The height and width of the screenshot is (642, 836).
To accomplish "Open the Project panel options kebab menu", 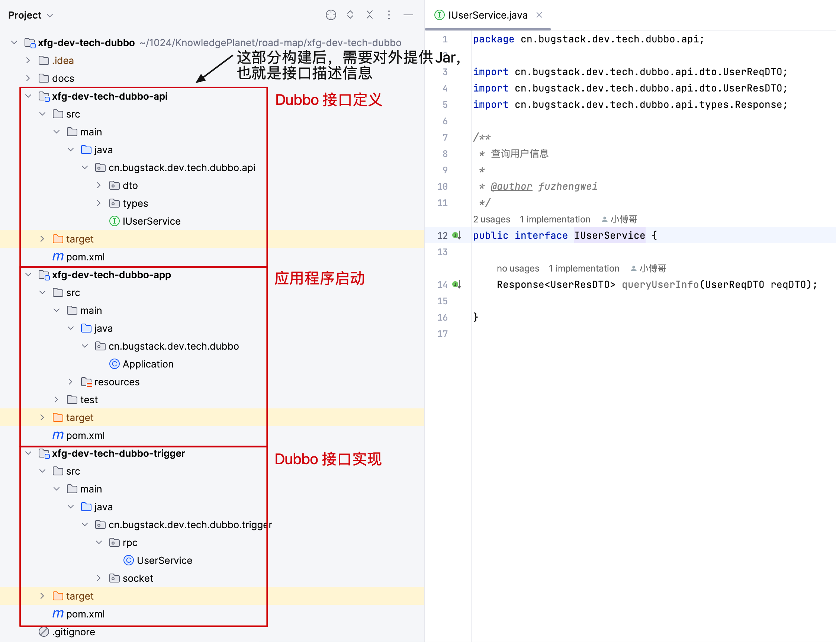I will coord(389,15).
